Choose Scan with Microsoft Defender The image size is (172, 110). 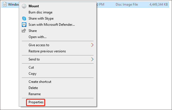52,25
